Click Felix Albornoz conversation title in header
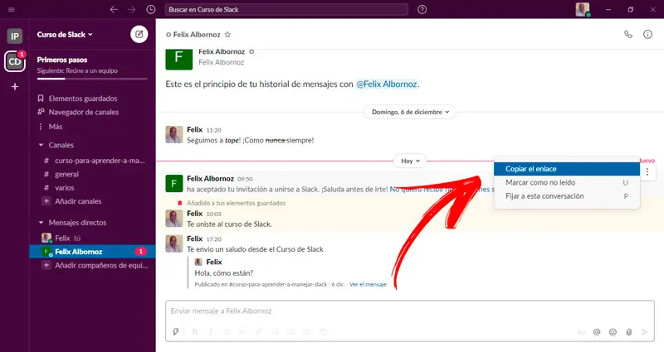Image resolution: width=664 pixels, height=352 pixels. click(x=197, y=35)
